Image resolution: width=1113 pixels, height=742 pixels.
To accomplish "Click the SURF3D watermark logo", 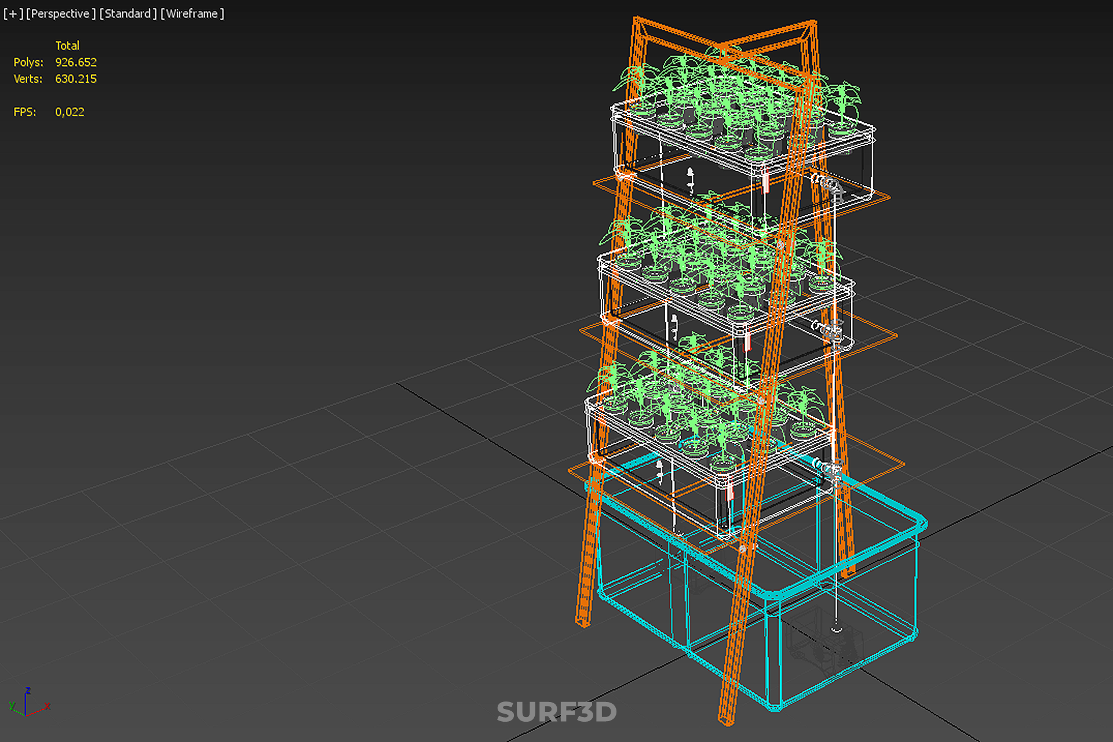I will click(x=556, y=712).
